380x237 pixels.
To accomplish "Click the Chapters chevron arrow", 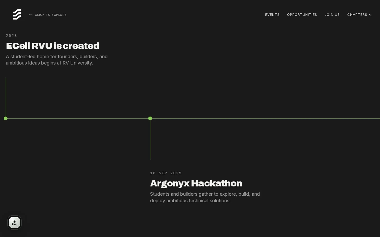I will pos(370,15).
